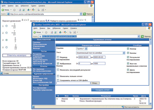Uncheck Номер column checkbox
The width and height of the screenshot is (154, 110).
click(x=128, y=48)
